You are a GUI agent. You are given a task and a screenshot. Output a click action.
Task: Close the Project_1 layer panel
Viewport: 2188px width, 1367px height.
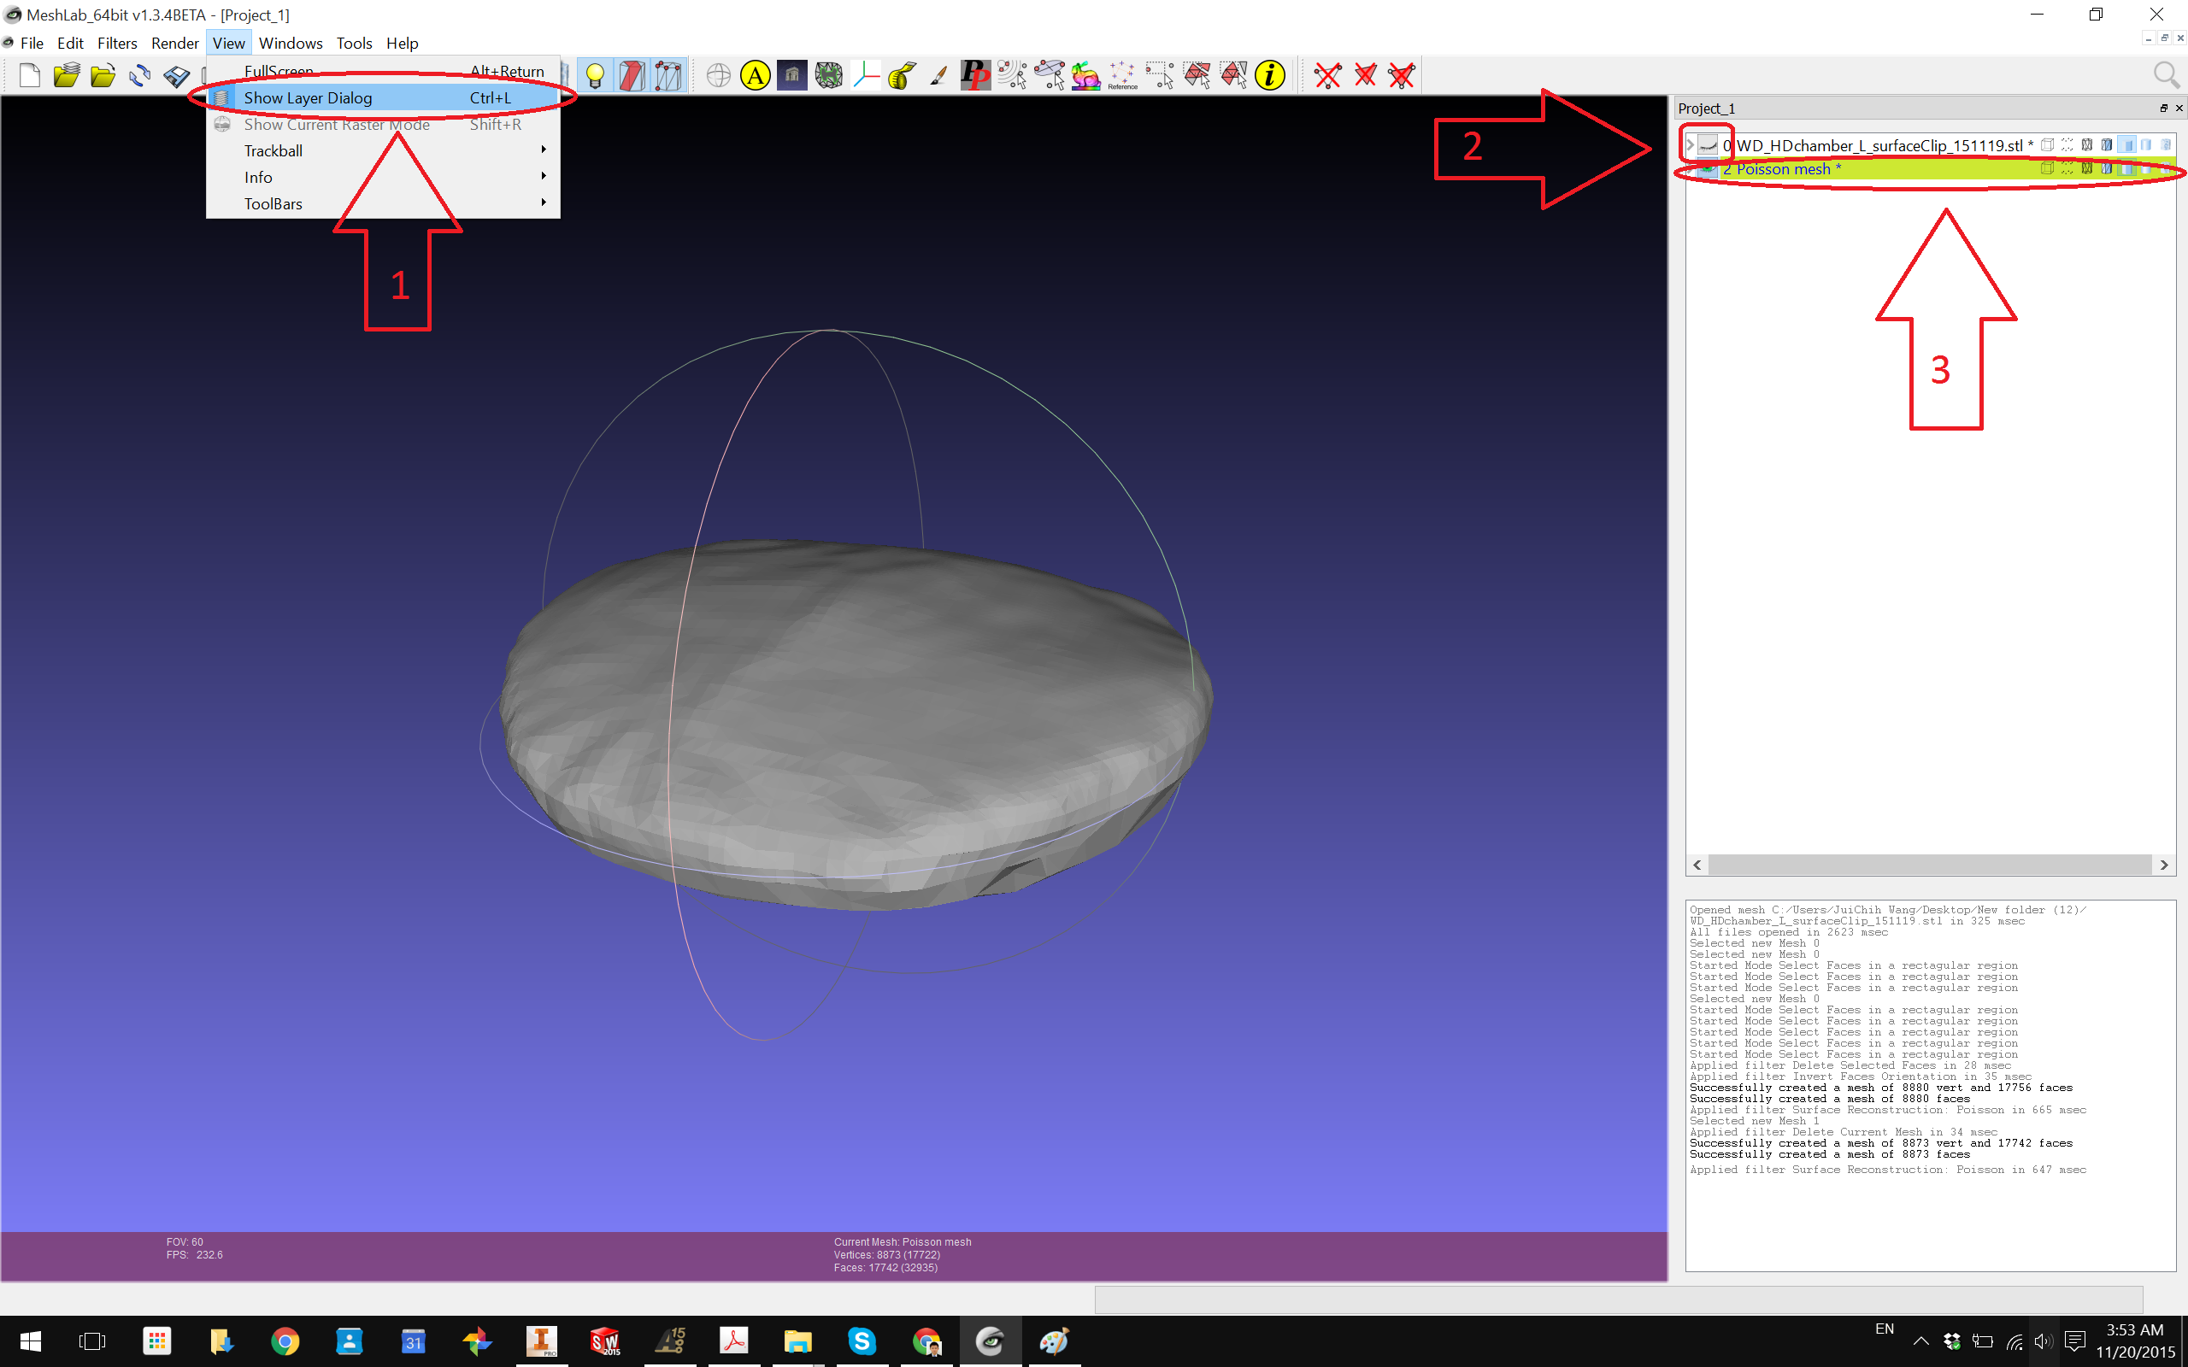[x=2179, y=109]
